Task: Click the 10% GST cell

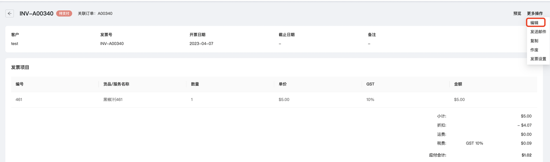Action: click(x=370, y=100)
